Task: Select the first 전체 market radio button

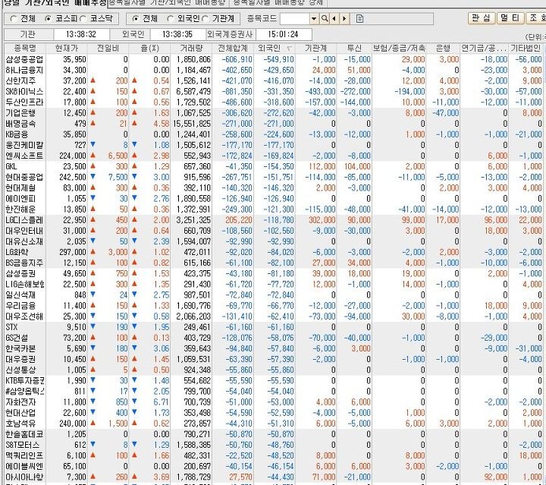Action: (x=13, y=19)
